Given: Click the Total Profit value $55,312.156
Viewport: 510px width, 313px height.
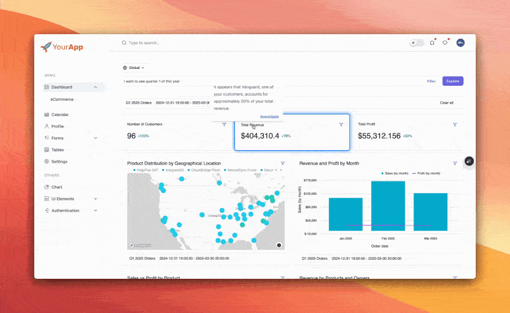Looking at the screenshot, I should coord(379,136).
